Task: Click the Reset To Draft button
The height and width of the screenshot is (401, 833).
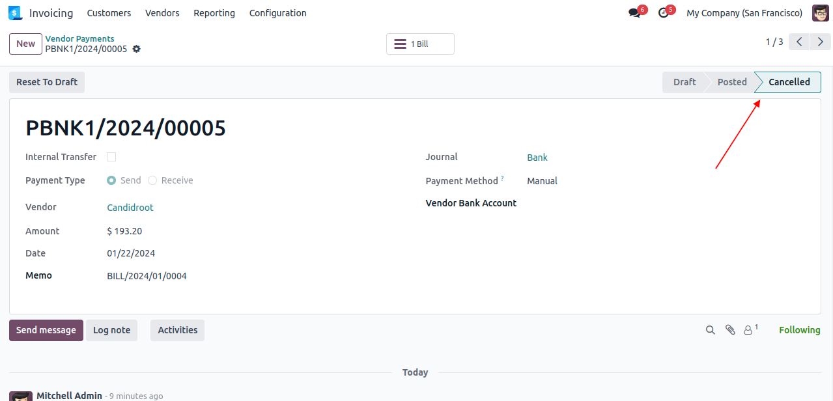Action: coord(47,82)
